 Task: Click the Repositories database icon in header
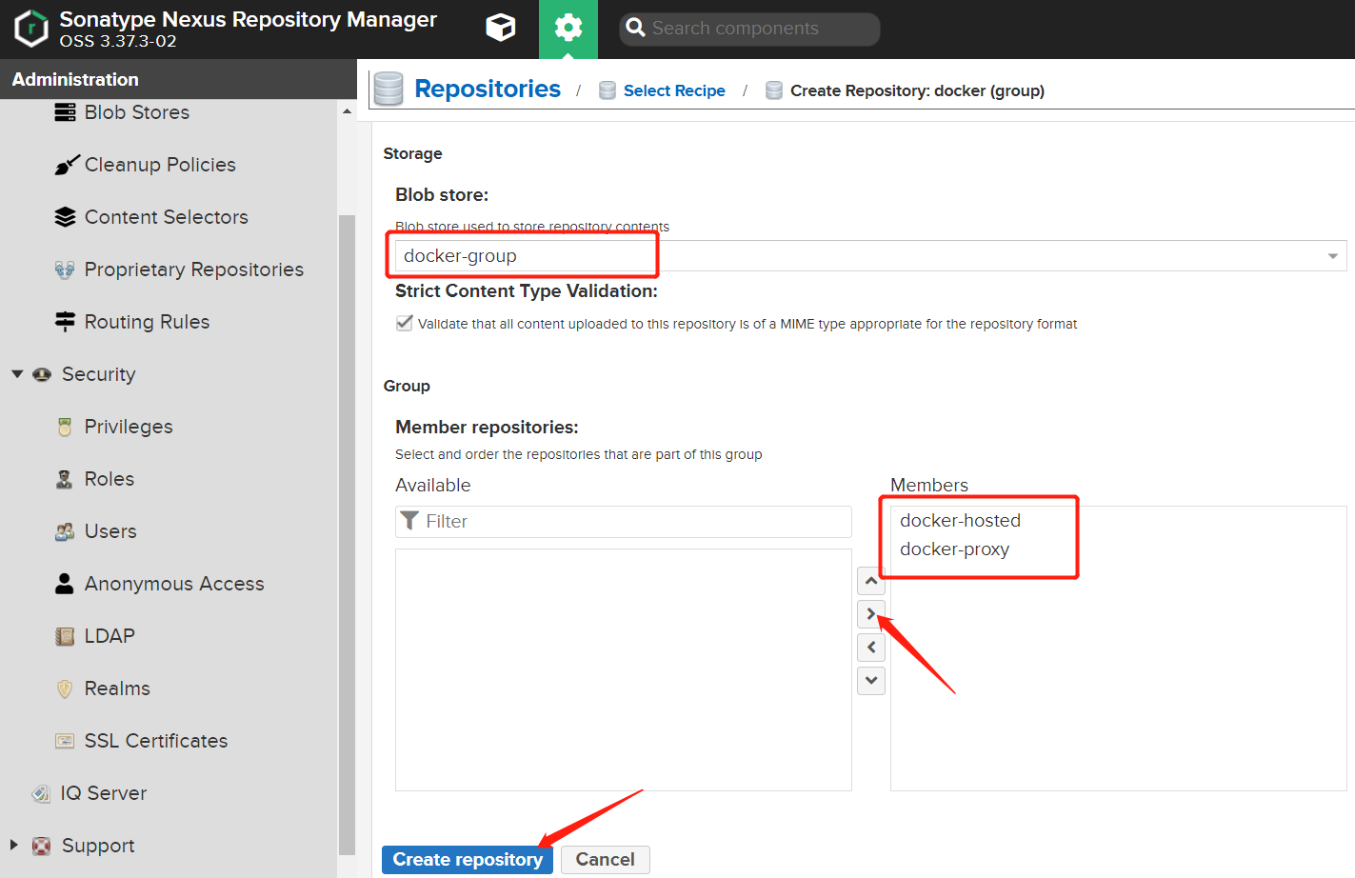point(389,89)
